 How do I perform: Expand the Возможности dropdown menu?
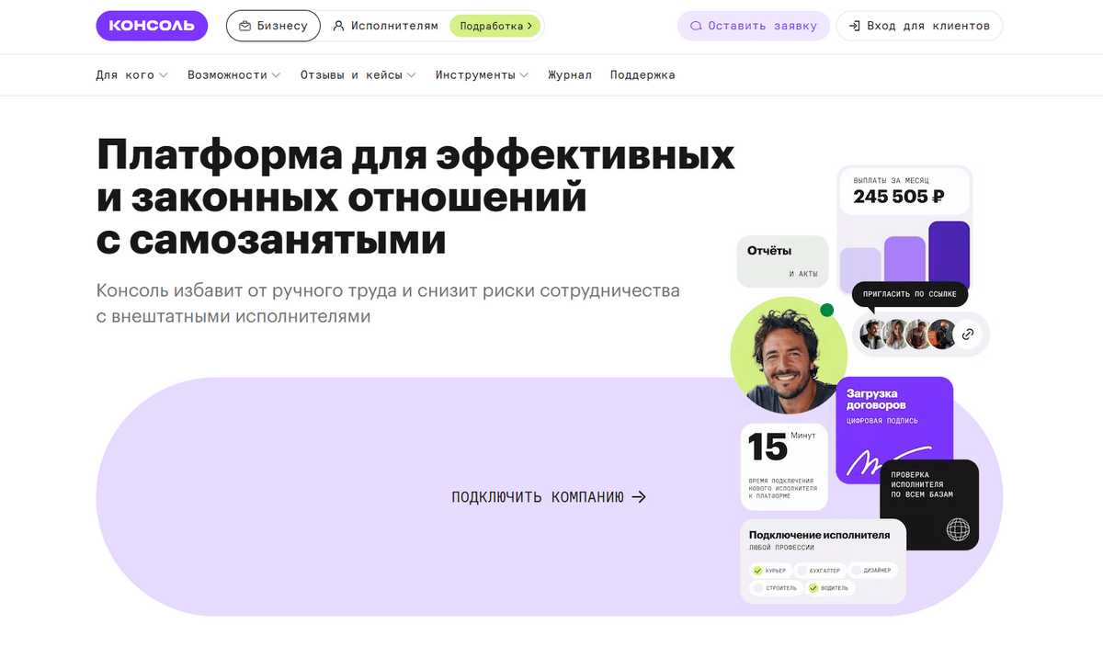233,75
